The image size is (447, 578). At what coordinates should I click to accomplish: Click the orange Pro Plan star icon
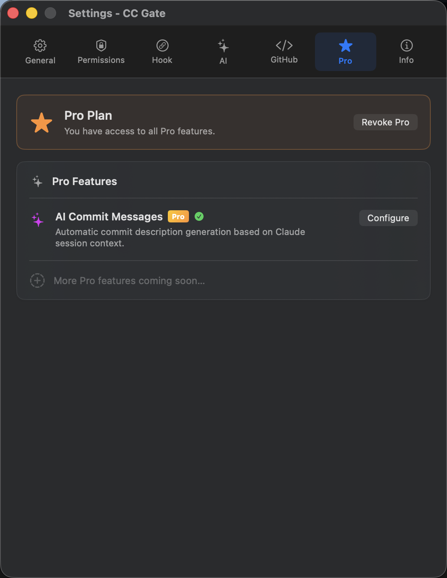pos(41,122)
